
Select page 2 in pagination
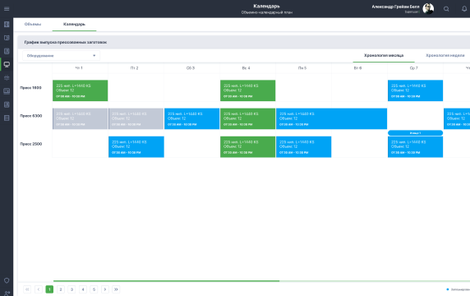61,289
